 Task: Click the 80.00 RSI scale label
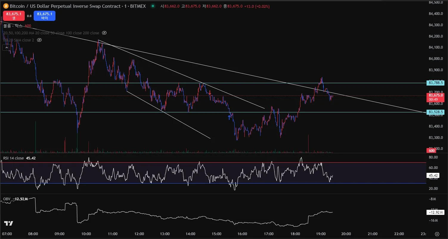click(x=433, y=157)
